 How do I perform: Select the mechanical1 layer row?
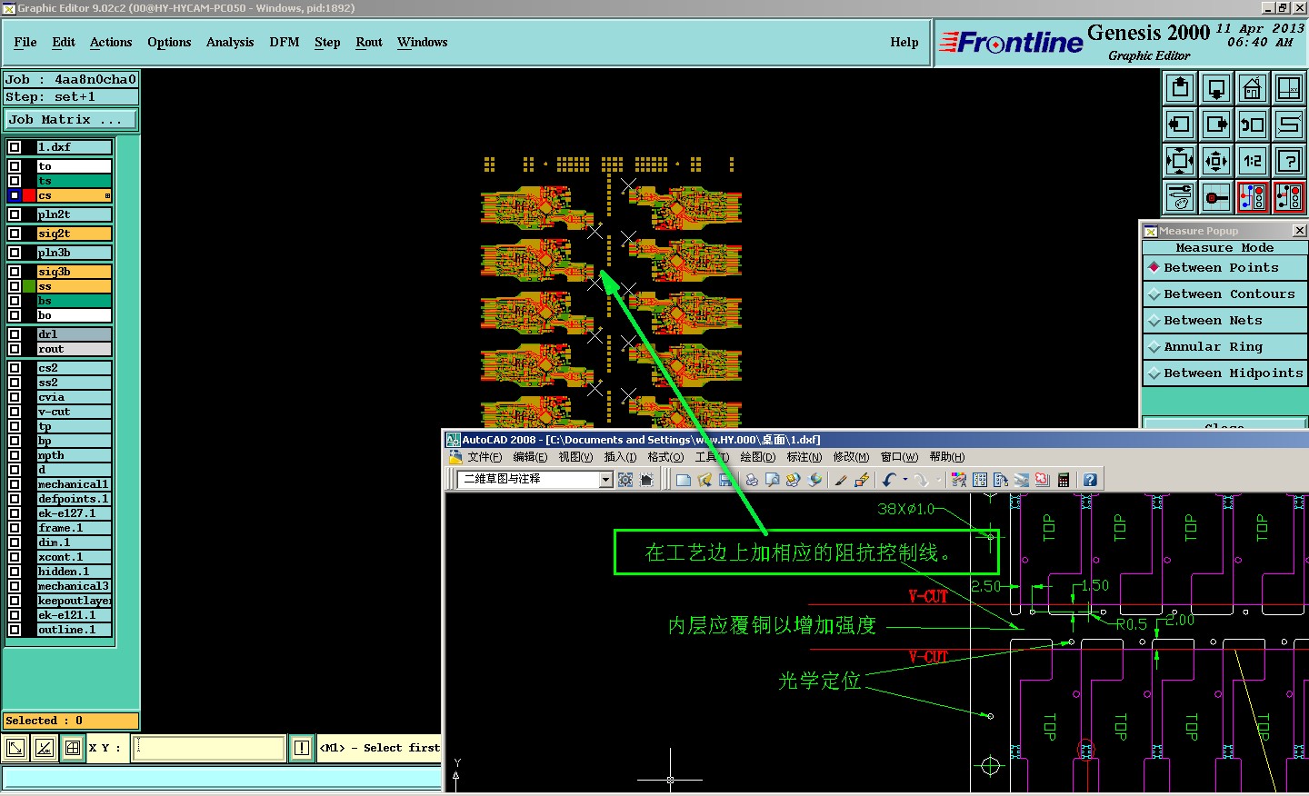tap(74, 484)
